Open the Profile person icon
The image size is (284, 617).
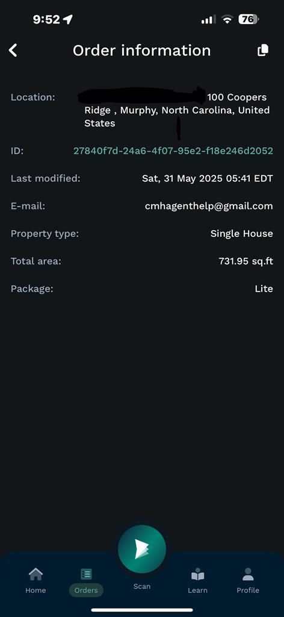coord(248,574)
